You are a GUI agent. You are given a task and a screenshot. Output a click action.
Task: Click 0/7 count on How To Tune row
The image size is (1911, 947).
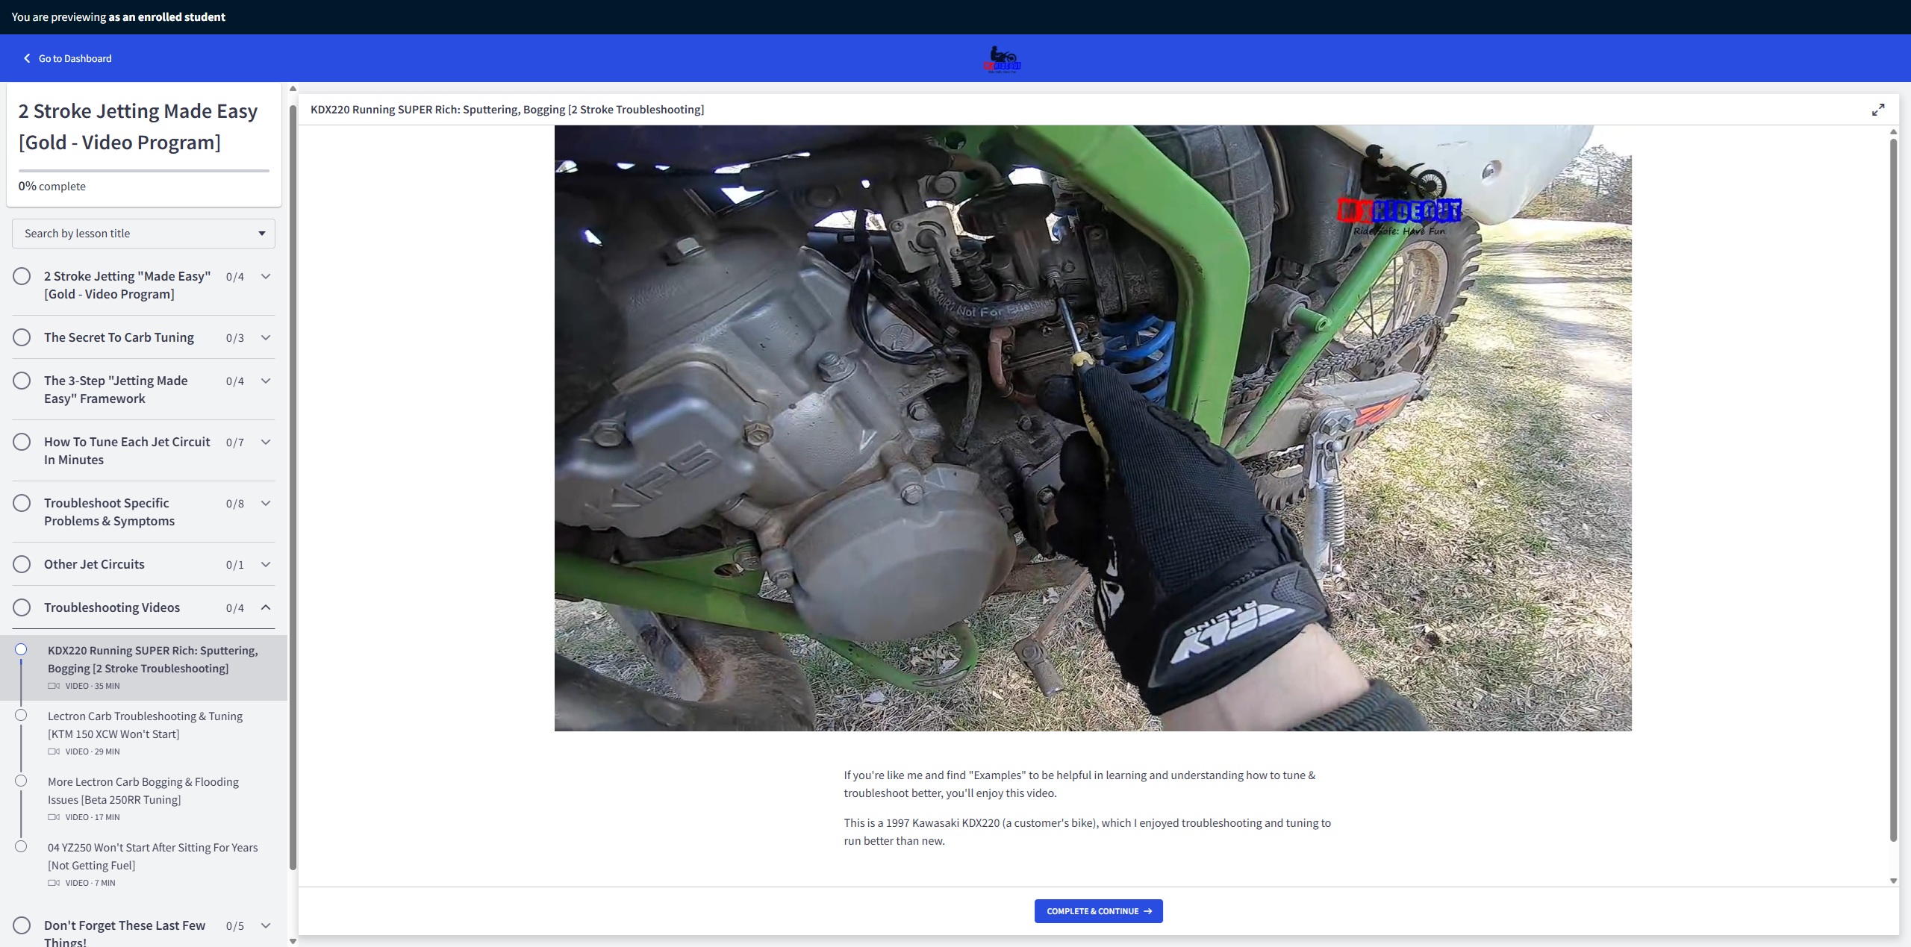[x=235, y=443]
